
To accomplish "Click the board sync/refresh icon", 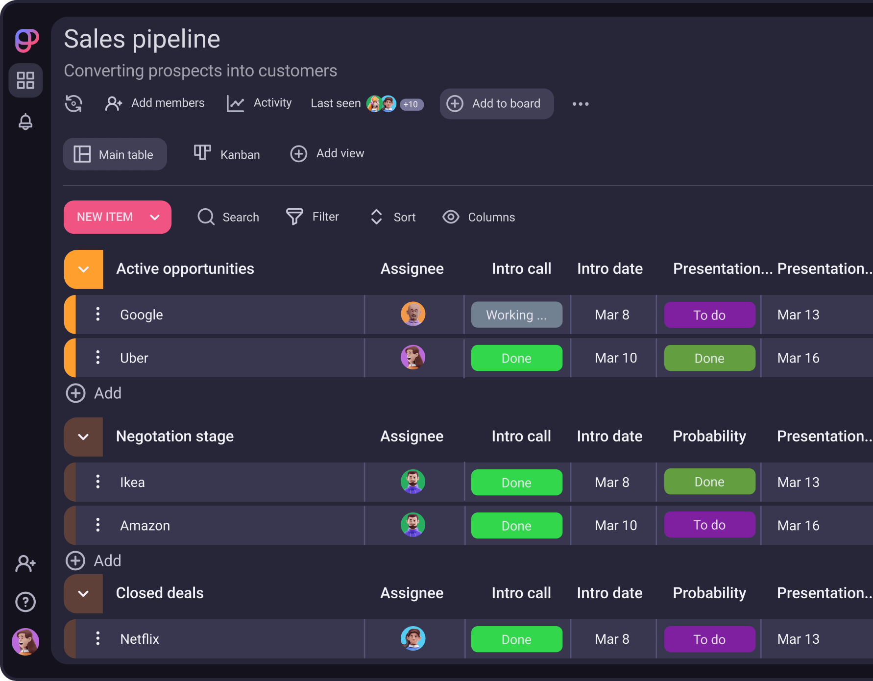I will (73, 103).
